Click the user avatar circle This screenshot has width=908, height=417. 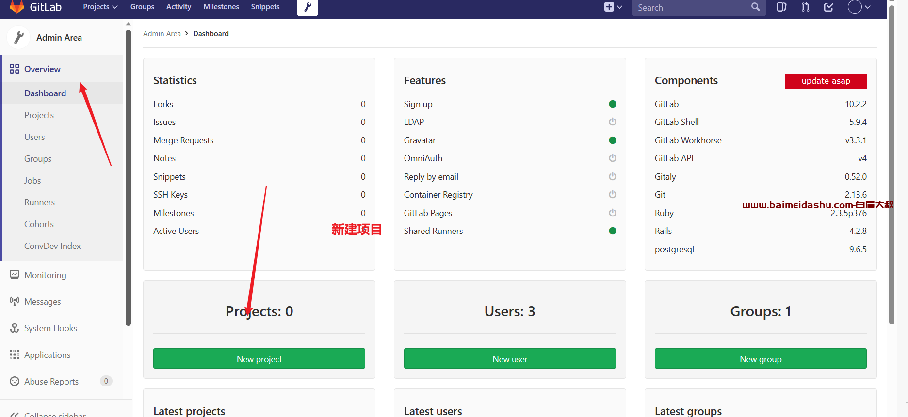point(855,7)
